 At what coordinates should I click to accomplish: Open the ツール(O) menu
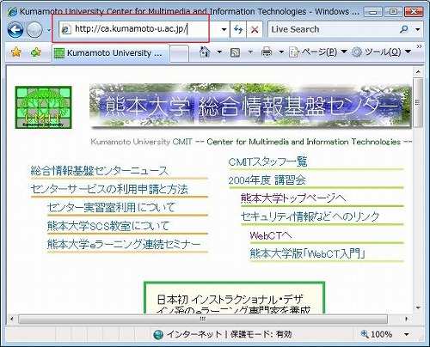[381, 52]
